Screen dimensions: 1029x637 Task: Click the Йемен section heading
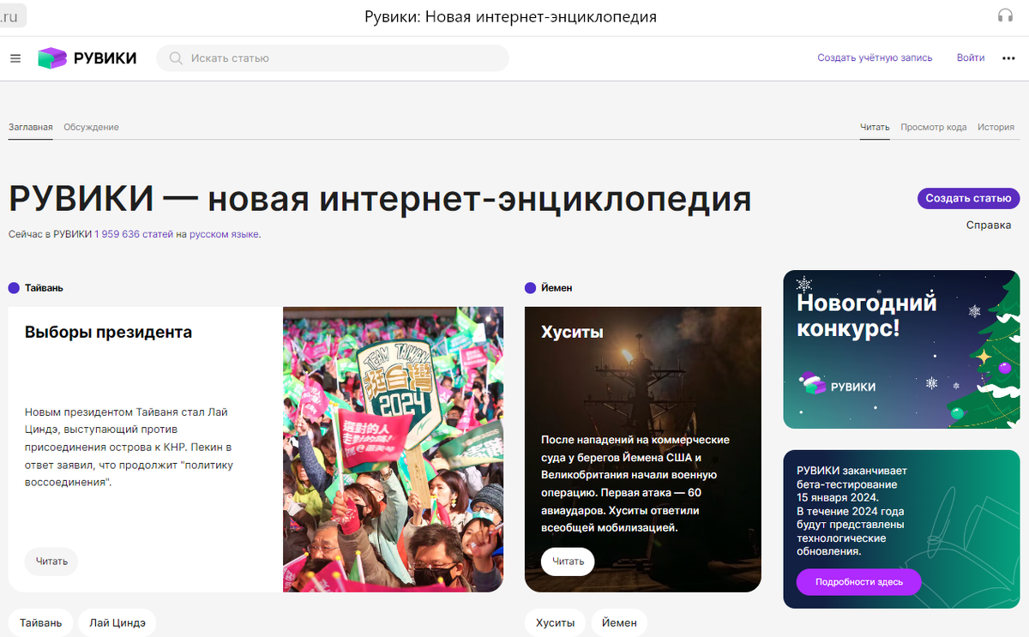(x=557, y=288)
